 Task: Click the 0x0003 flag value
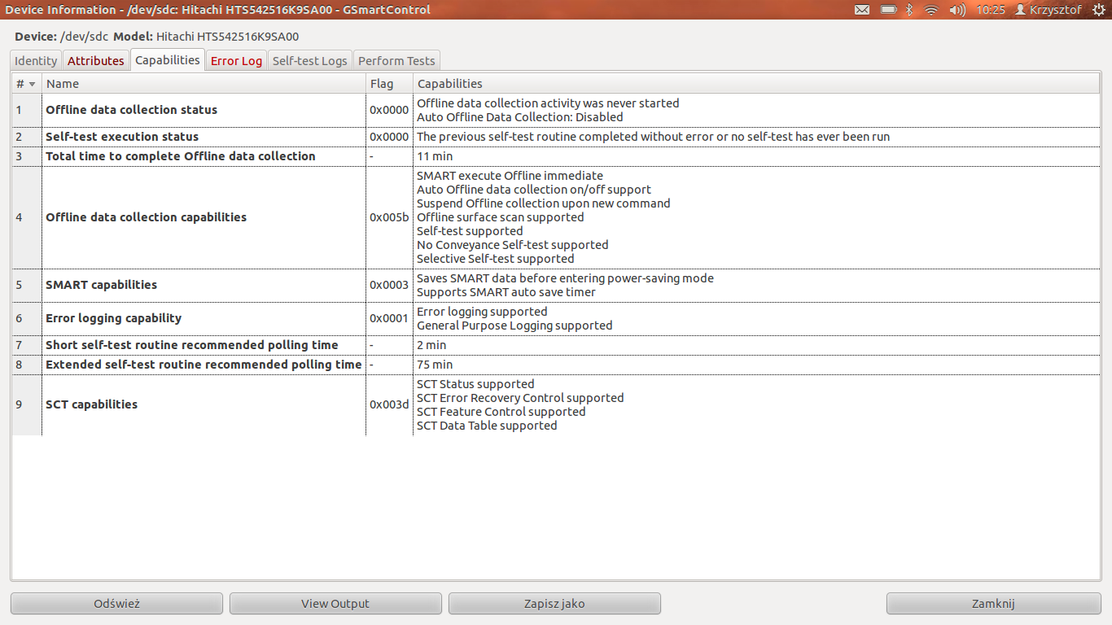click(x=389, y=285)
